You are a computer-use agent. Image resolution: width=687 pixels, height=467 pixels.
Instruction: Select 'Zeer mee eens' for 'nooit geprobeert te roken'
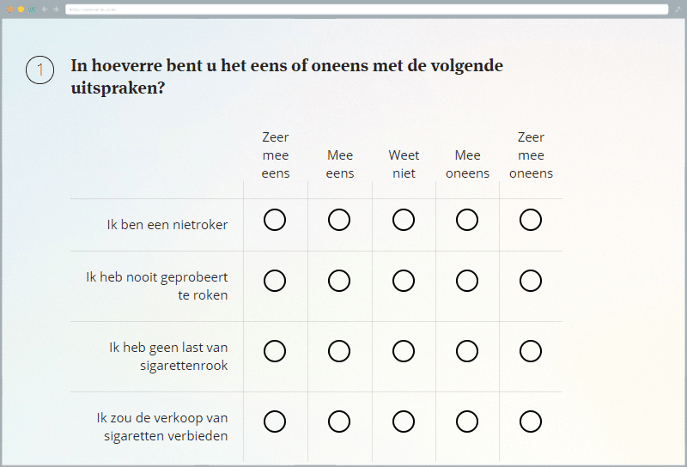(275, 281)
